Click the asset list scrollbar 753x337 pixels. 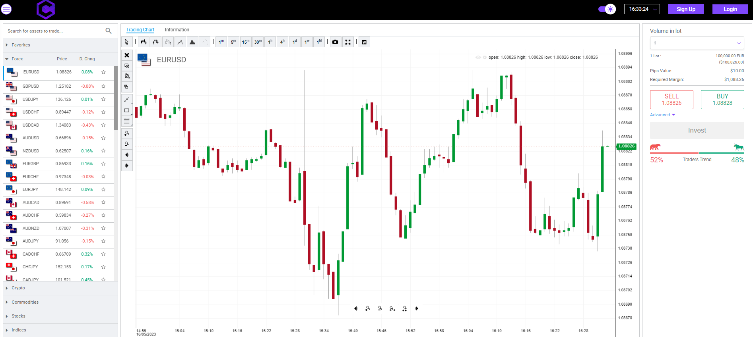pyautogui.click(x=115, y=97)
